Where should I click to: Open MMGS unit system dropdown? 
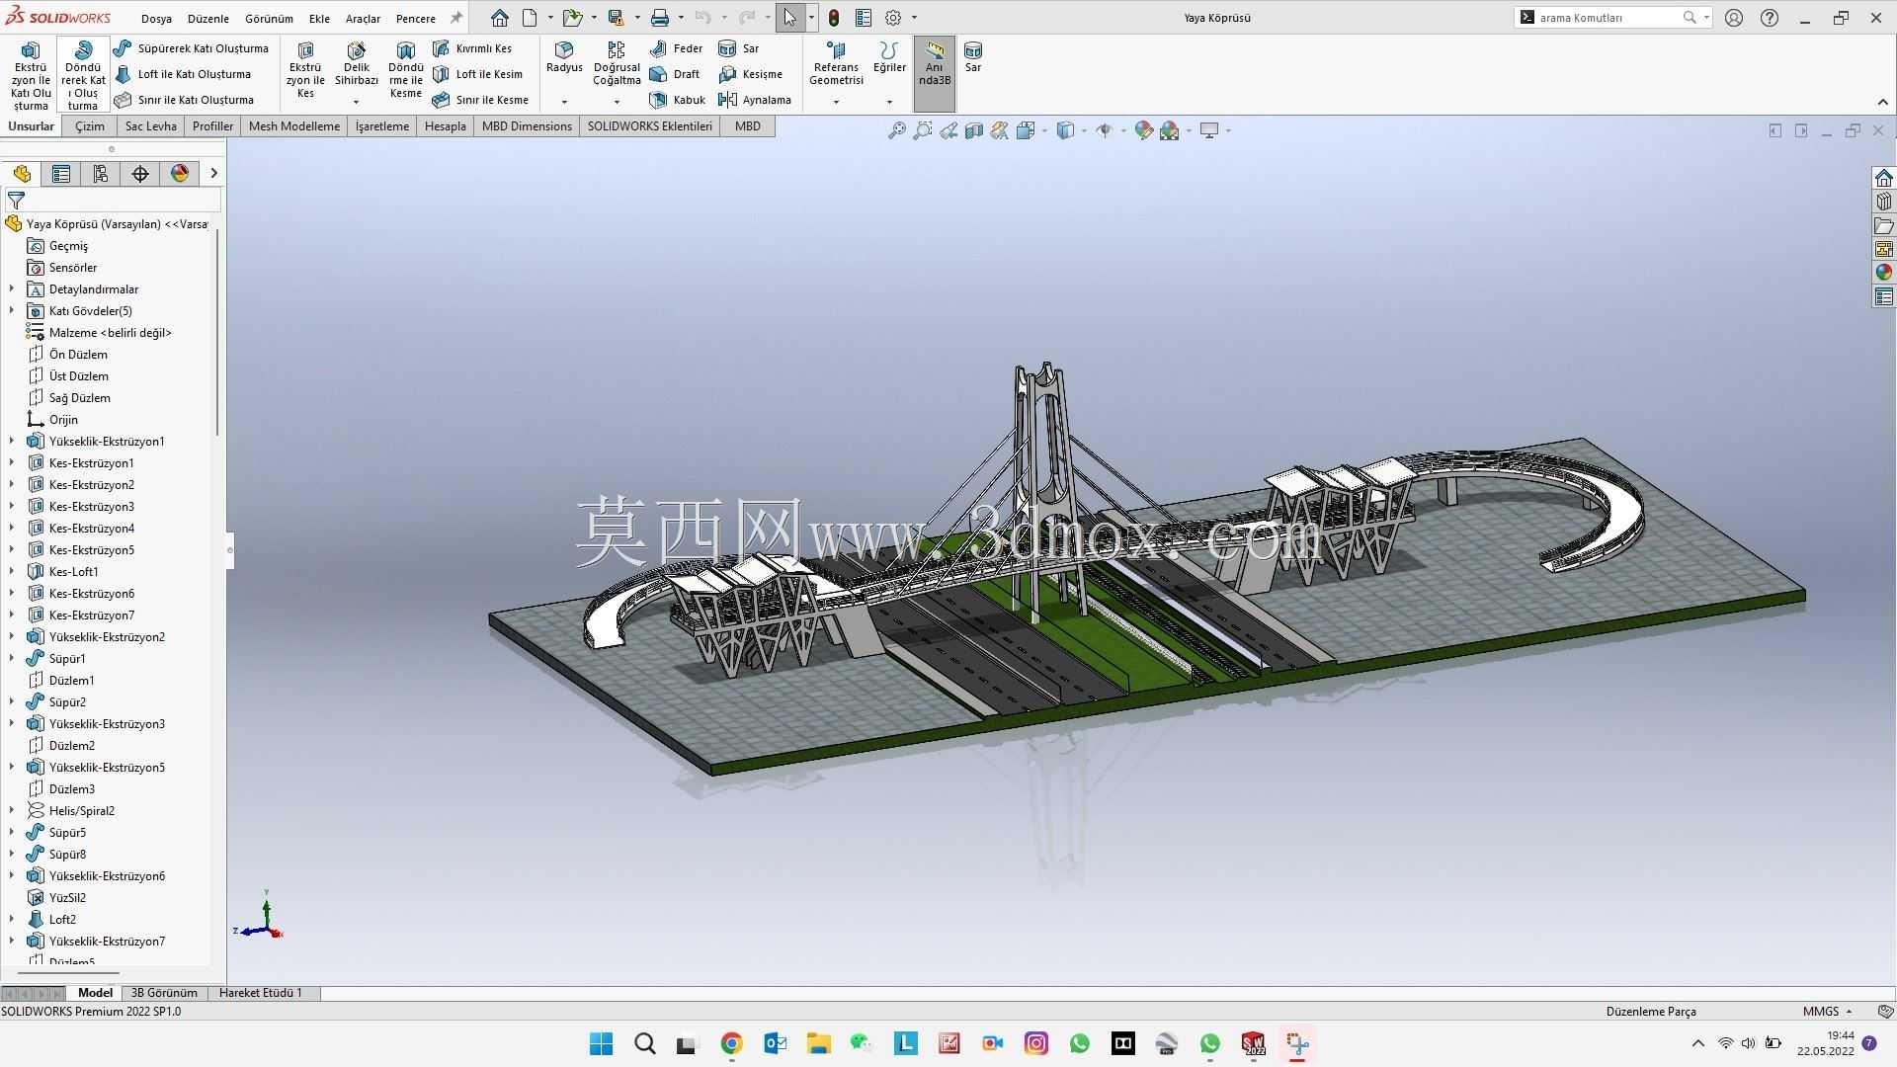click(x=1828, y=1012)
